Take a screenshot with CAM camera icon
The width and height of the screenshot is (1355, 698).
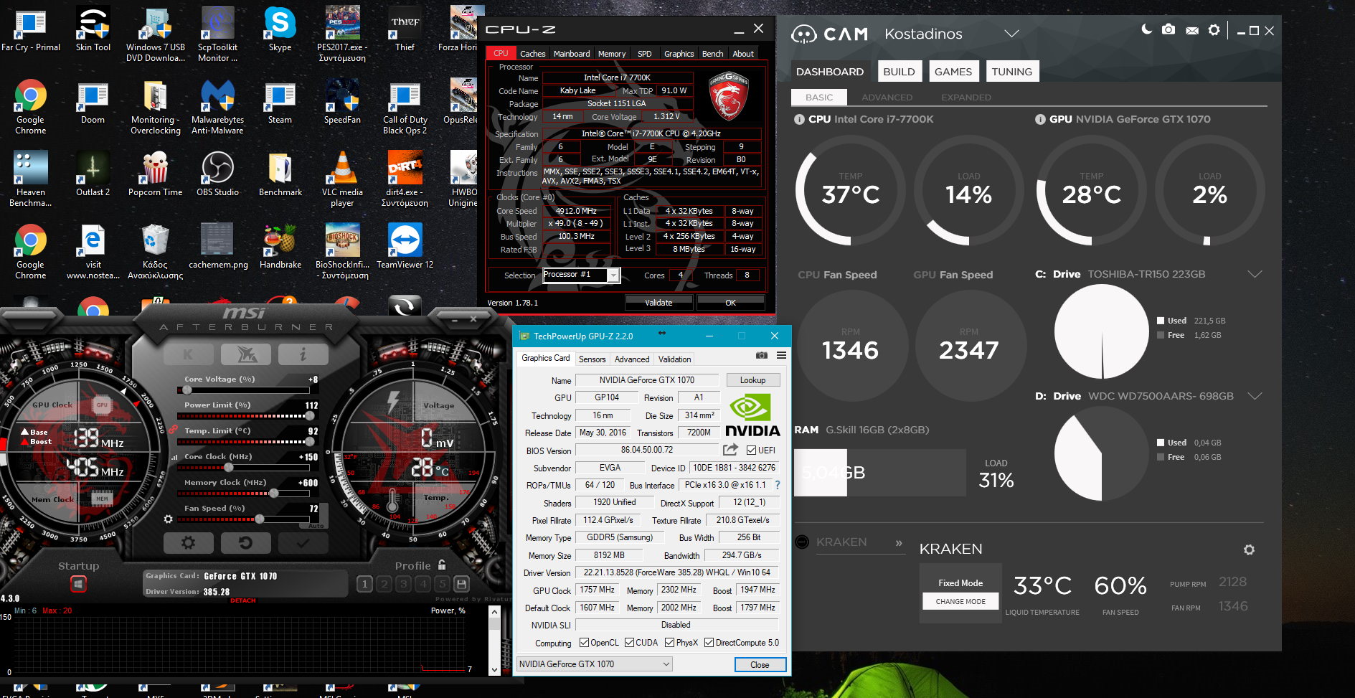point(1168,29)
